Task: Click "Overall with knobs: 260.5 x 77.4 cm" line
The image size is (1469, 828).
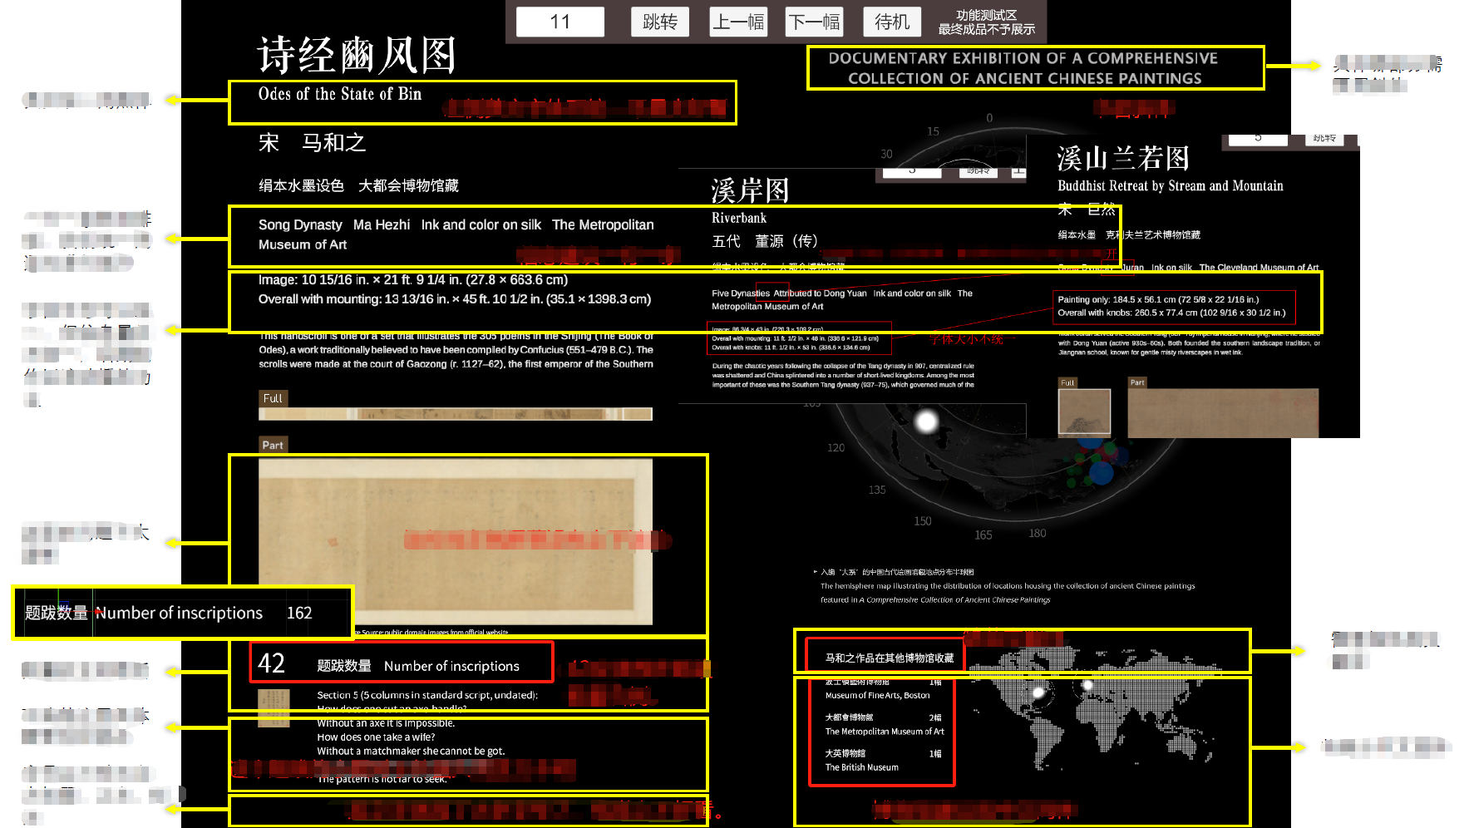Action: tap(1171, 313)
